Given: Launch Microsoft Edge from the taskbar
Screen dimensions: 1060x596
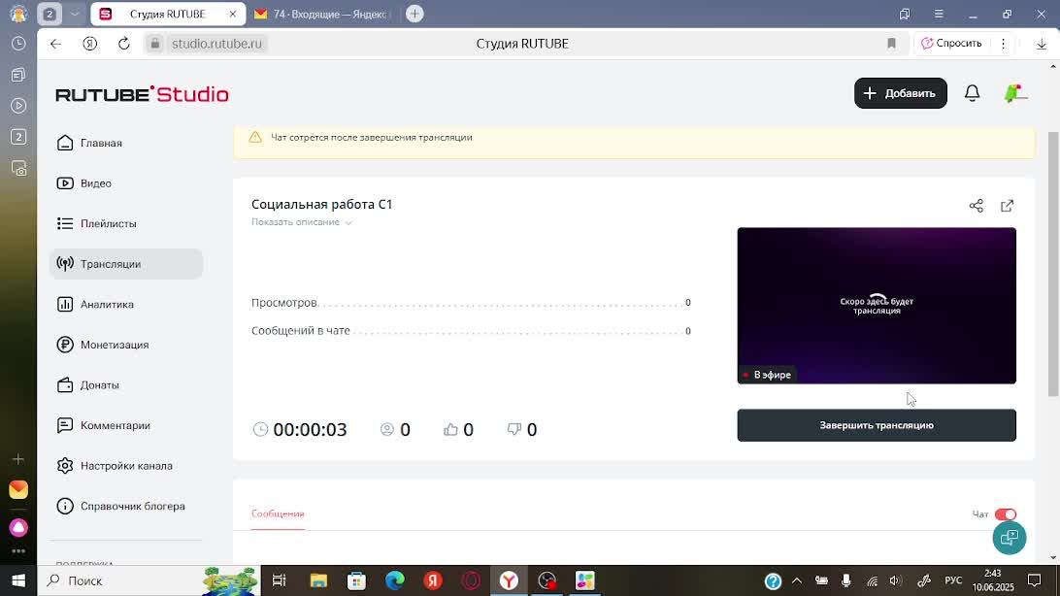Looking at the screenshot, I should pos(395,580).
